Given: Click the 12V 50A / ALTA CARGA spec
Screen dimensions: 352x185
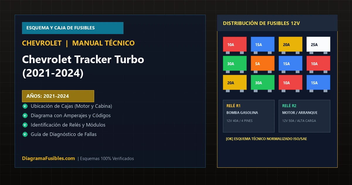Looking at the screenshot, I should 299,121.
